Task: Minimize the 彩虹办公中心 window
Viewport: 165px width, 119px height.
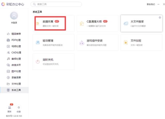Action: 159,4
